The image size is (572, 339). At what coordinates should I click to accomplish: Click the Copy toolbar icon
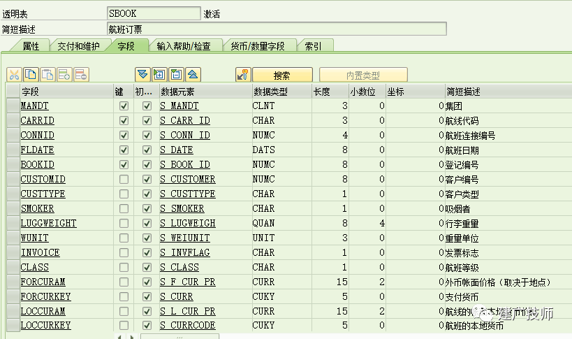click(x=31, y=75)
